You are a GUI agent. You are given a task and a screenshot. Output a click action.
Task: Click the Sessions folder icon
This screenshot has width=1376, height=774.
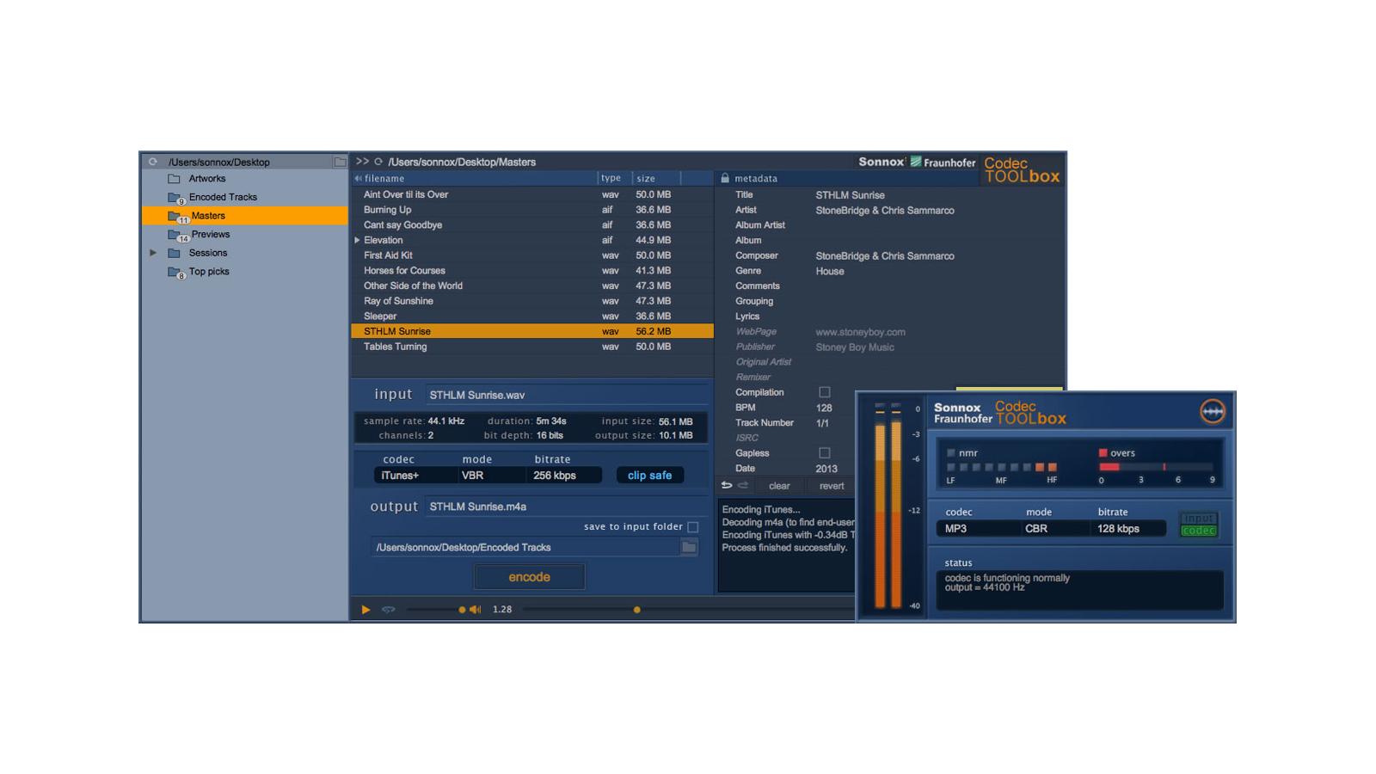coord(174,253)
